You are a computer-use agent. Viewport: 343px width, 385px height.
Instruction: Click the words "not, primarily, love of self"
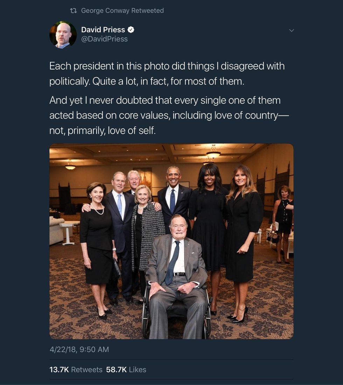point(102,130)
